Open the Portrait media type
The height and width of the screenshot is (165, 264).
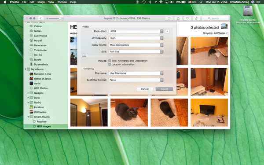coord(38,40)
